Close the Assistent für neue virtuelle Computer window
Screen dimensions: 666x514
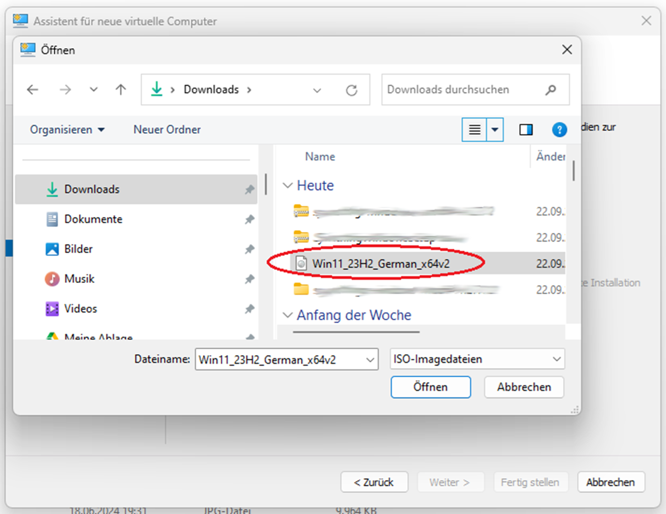point(646,21)
